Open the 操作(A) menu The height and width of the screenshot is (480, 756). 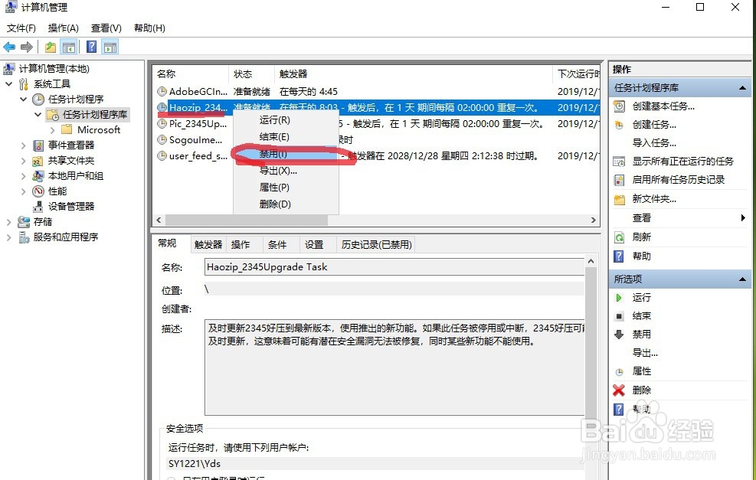[63, 28]
